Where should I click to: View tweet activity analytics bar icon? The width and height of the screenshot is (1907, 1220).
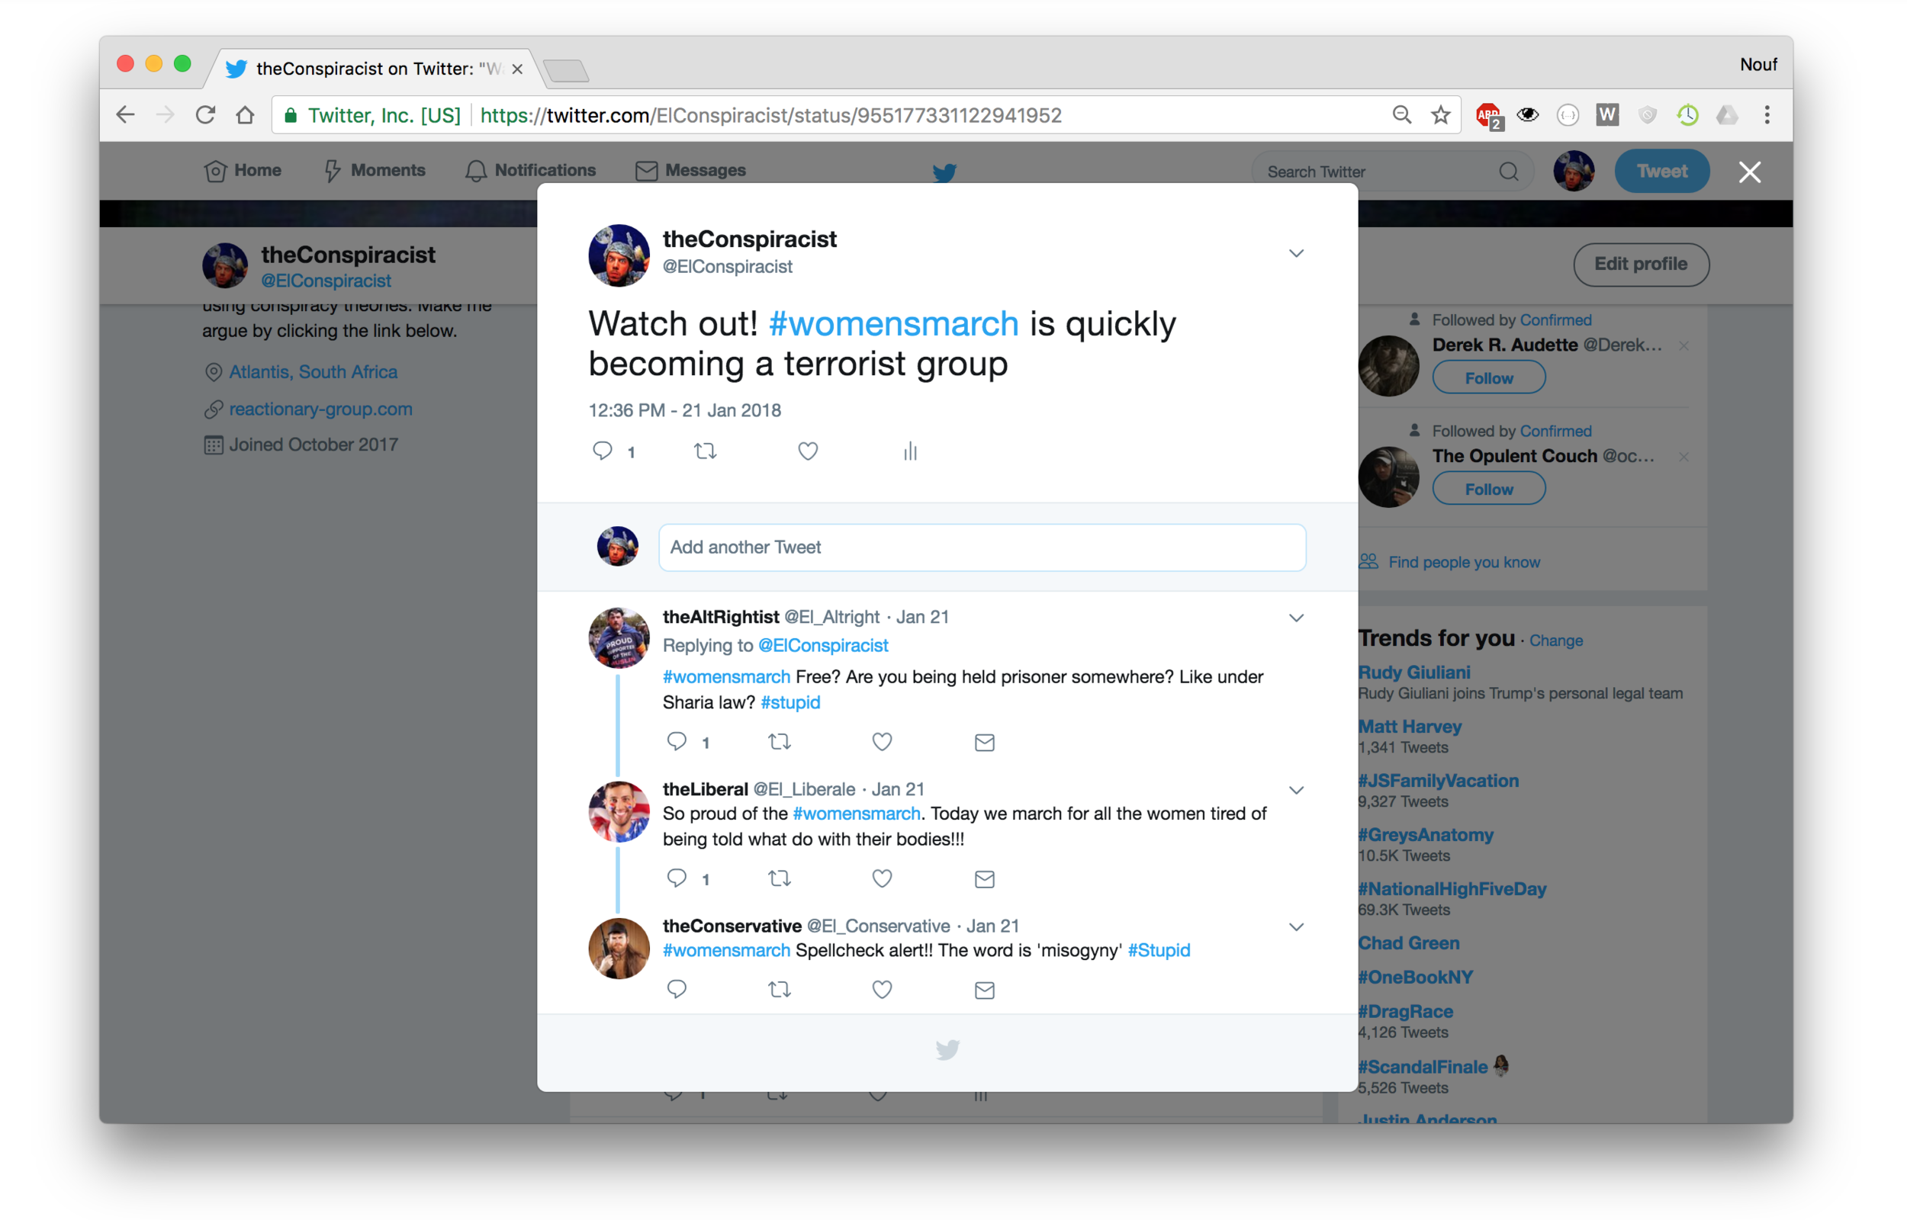click(910, 451)
